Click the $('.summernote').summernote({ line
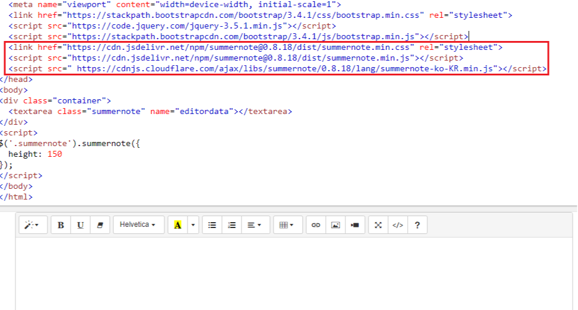Viewport: 578px width, 310px height. [x=70, y=144]
